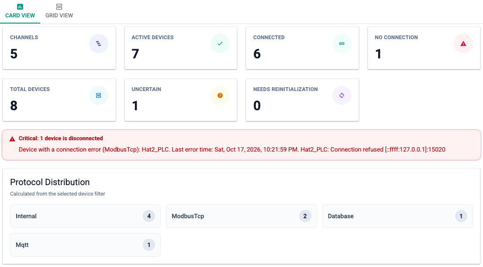Screen dimensions: 483x267
Task: Click the Uncertain question mark icon
Action: pos(220,95)
